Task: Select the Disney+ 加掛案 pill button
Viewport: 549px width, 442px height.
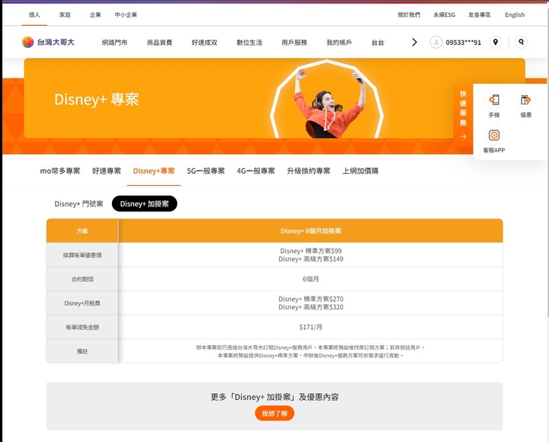Action: (144, 203)
